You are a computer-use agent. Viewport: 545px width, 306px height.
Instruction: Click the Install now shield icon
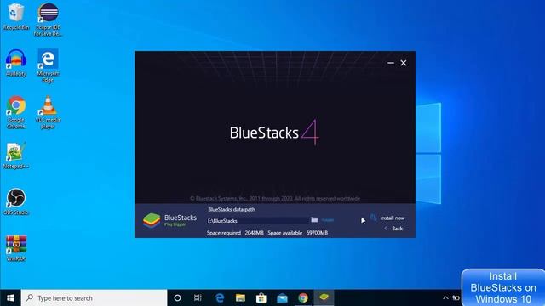(373, 218)
